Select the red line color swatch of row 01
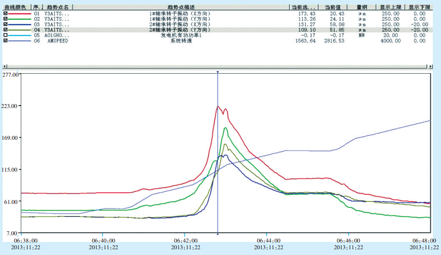The image size is (441, 255). (19, 13)
